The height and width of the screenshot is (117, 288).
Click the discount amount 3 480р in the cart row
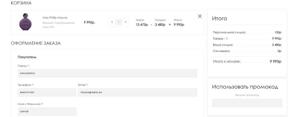pyautogui.click(x=160, y=25)
